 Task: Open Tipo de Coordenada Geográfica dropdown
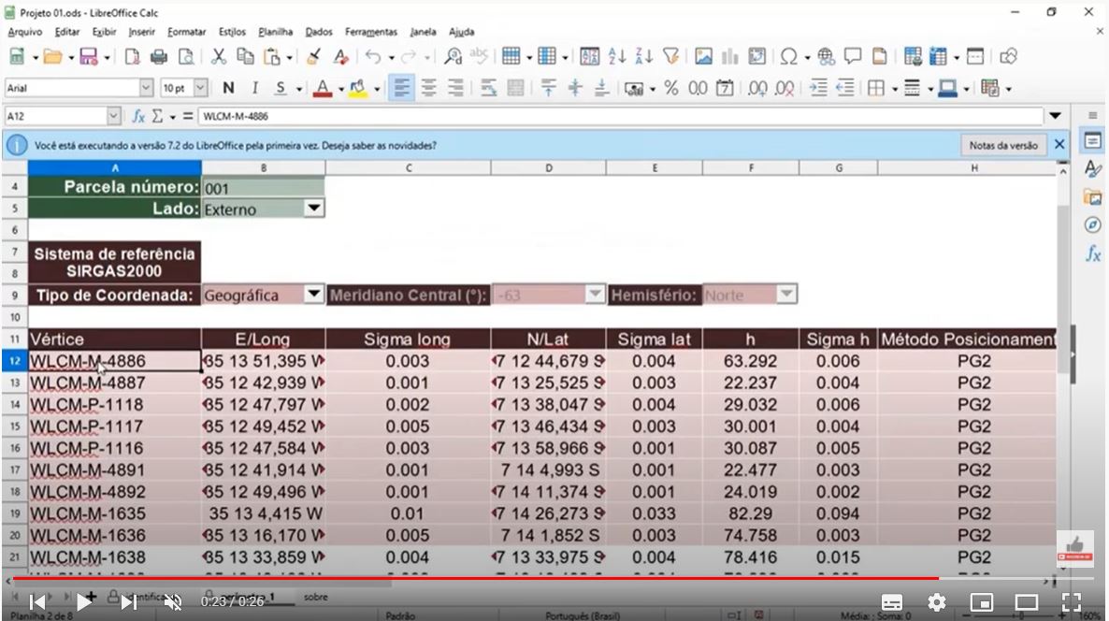313,295
